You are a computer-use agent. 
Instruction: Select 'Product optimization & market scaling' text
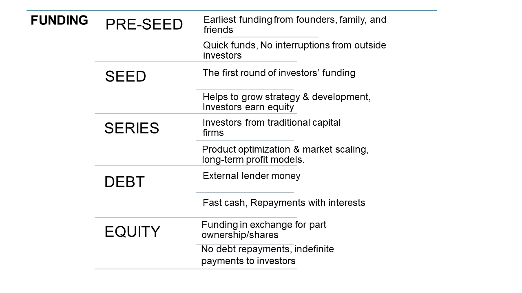point(285,154)
